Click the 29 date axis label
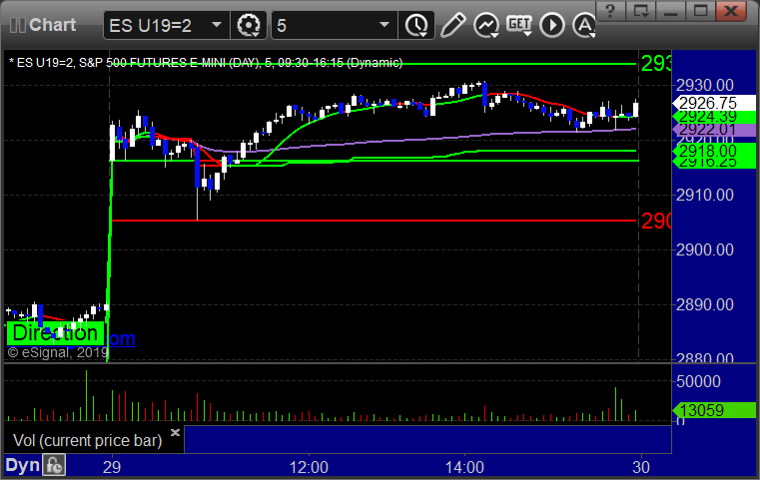The height and width of the screenshot is (480, 760). (112, 467)
